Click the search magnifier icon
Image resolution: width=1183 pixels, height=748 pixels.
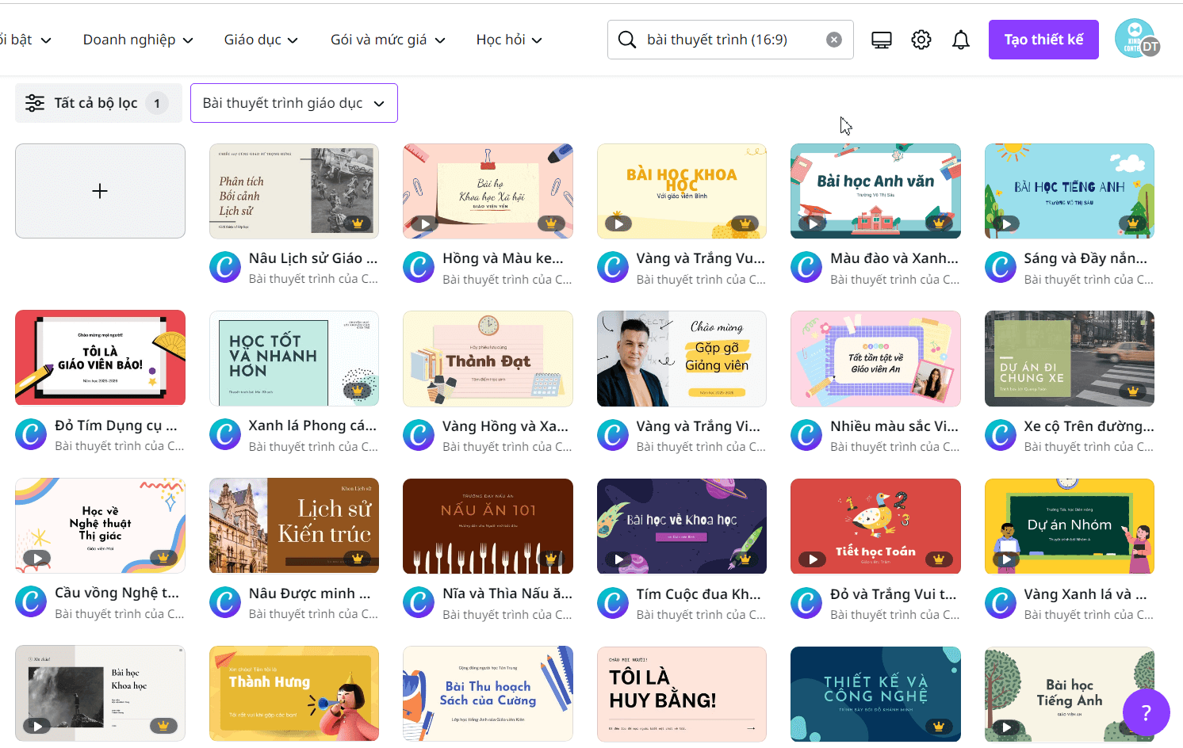click(626, 39)
